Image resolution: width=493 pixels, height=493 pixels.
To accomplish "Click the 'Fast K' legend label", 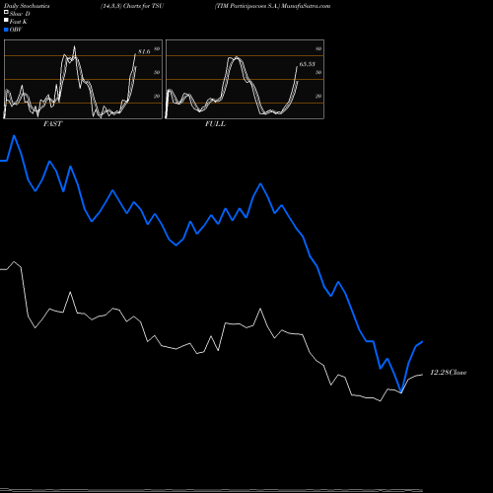I will (x=19, y=22).
